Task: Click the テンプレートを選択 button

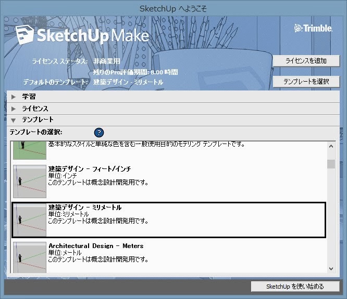Action: [x=306, y=82]
